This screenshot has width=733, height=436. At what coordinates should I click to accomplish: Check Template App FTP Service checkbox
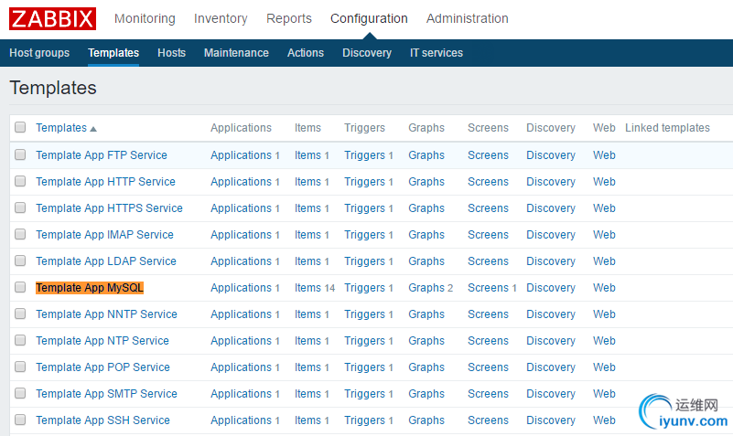point(20,154)
